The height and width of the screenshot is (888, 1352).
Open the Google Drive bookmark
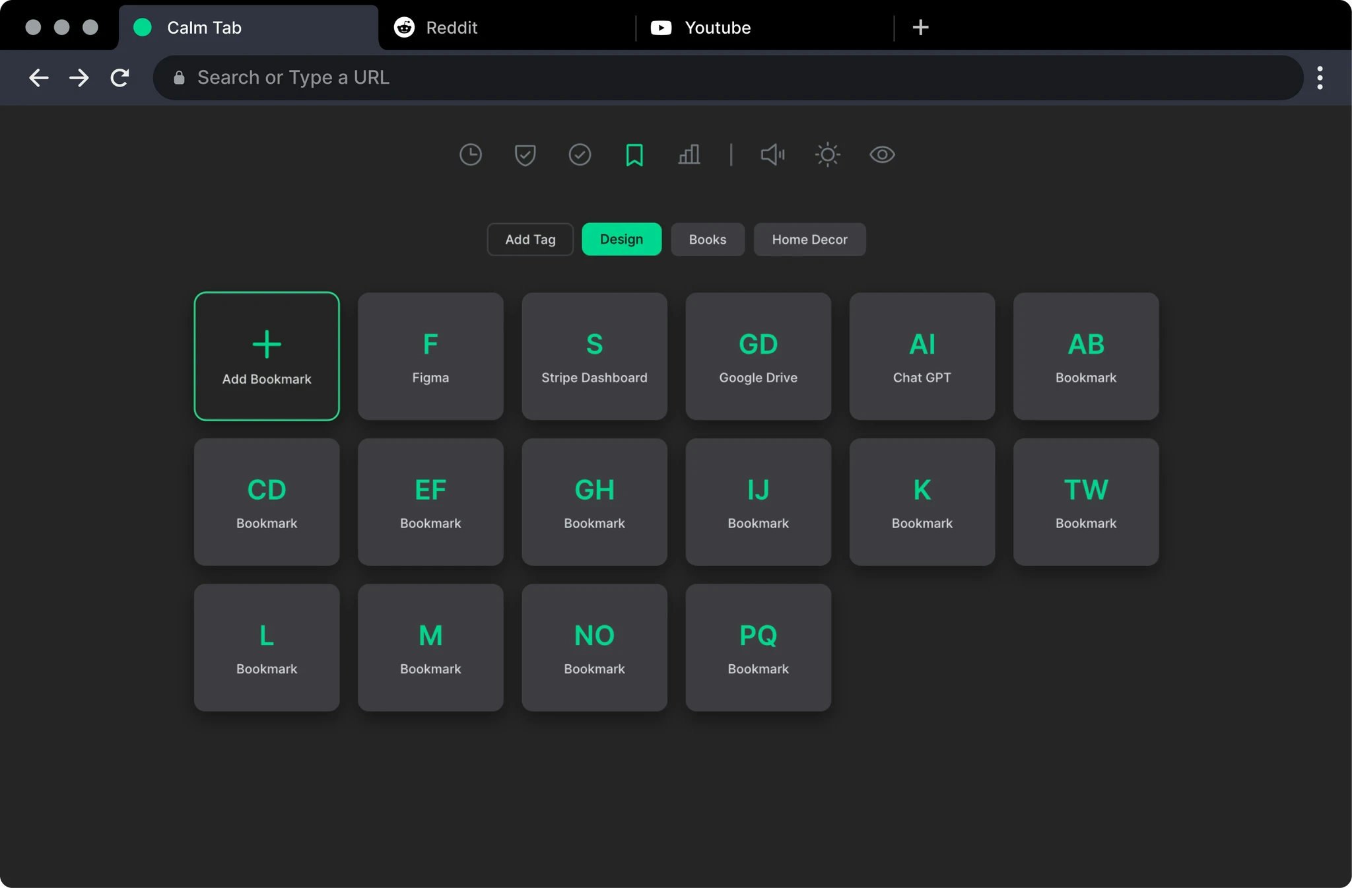pyautogui.click(x=758, y=357)
